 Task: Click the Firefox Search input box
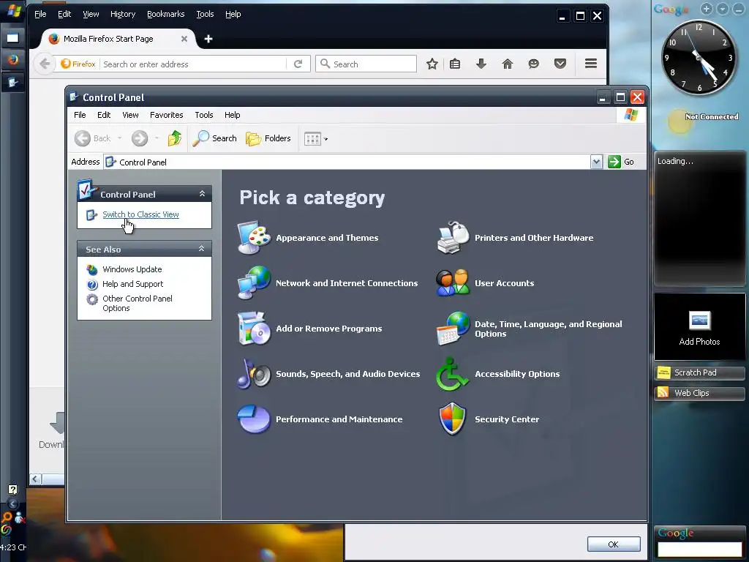point(366,64)
